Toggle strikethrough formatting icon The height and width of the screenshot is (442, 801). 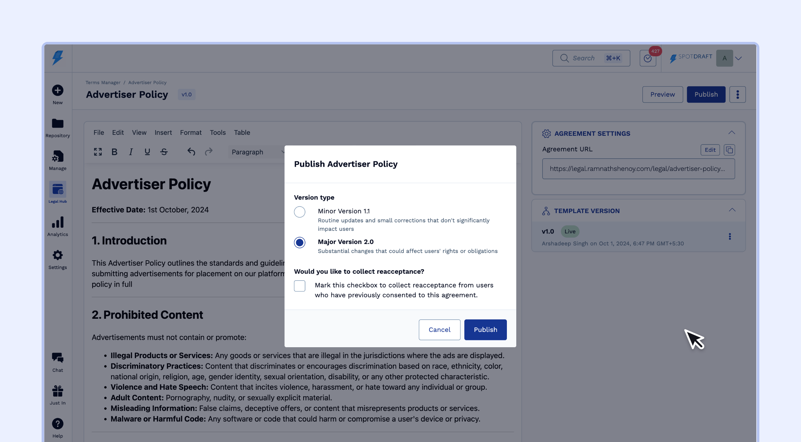pos(164,152)
